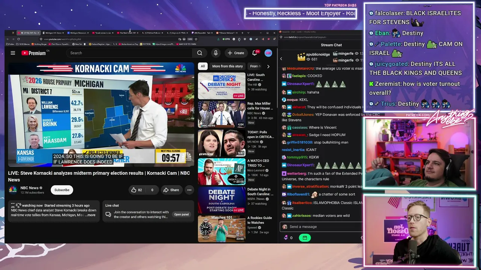The image size is (481, 270).
Task: Click the From N... filter chip
Action: (x=256, y=66)
